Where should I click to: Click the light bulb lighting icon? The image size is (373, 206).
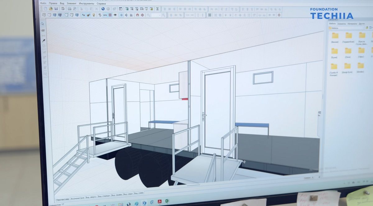click(93, 15)
